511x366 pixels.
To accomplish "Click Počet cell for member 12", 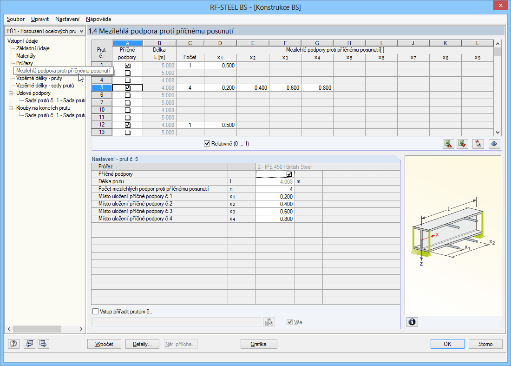I will tap(190, 125).
